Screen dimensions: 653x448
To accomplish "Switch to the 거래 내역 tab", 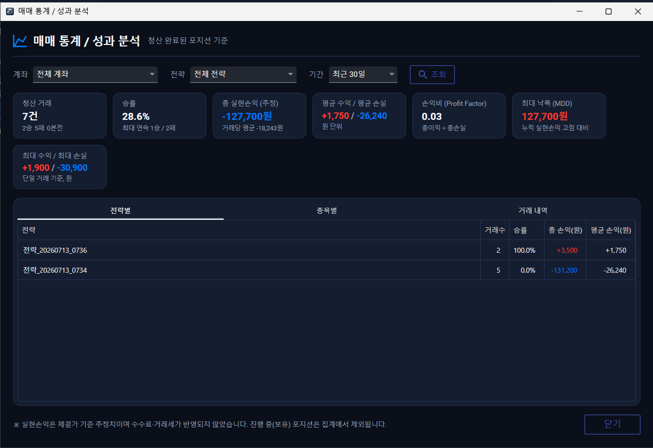I will (x=533, y=210).
